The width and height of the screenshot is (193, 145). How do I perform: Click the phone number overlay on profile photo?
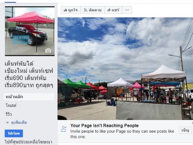[x=21, y=37]
